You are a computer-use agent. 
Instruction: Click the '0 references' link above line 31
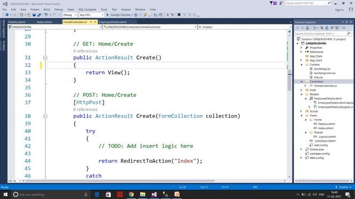click(85, 51)
